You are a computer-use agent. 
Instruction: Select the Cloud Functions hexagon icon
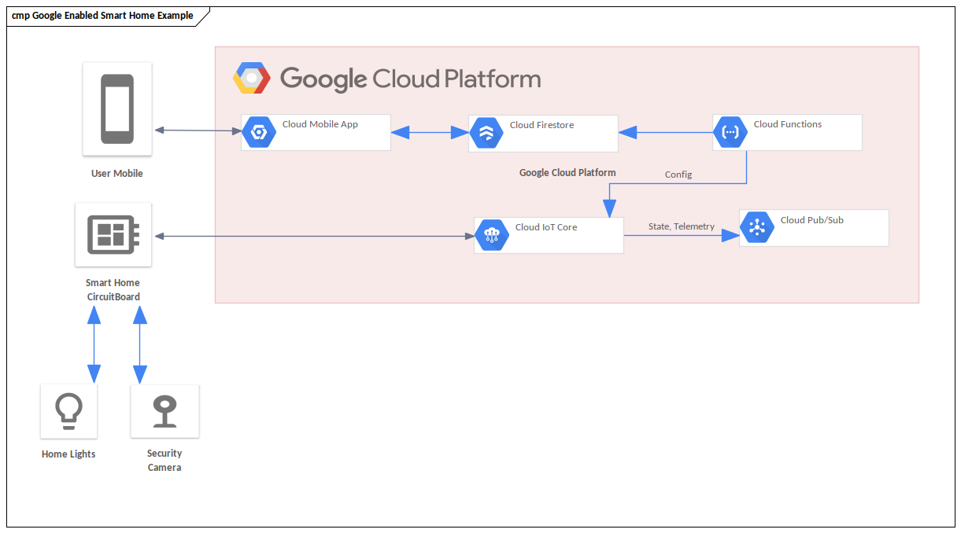pyautogui.click(x=730, y=131)
